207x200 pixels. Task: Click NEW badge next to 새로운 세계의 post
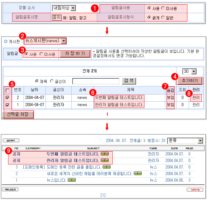click(138, 173)
